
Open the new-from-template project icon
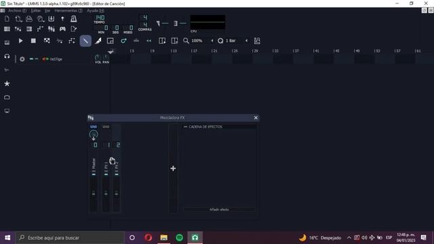18,19
